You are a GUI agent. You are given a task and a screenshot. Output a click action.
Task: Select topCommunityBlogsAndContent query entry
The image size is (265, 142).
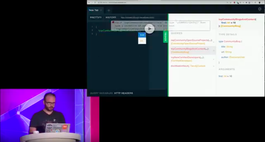pyautogui.click(x=192, y=50)
